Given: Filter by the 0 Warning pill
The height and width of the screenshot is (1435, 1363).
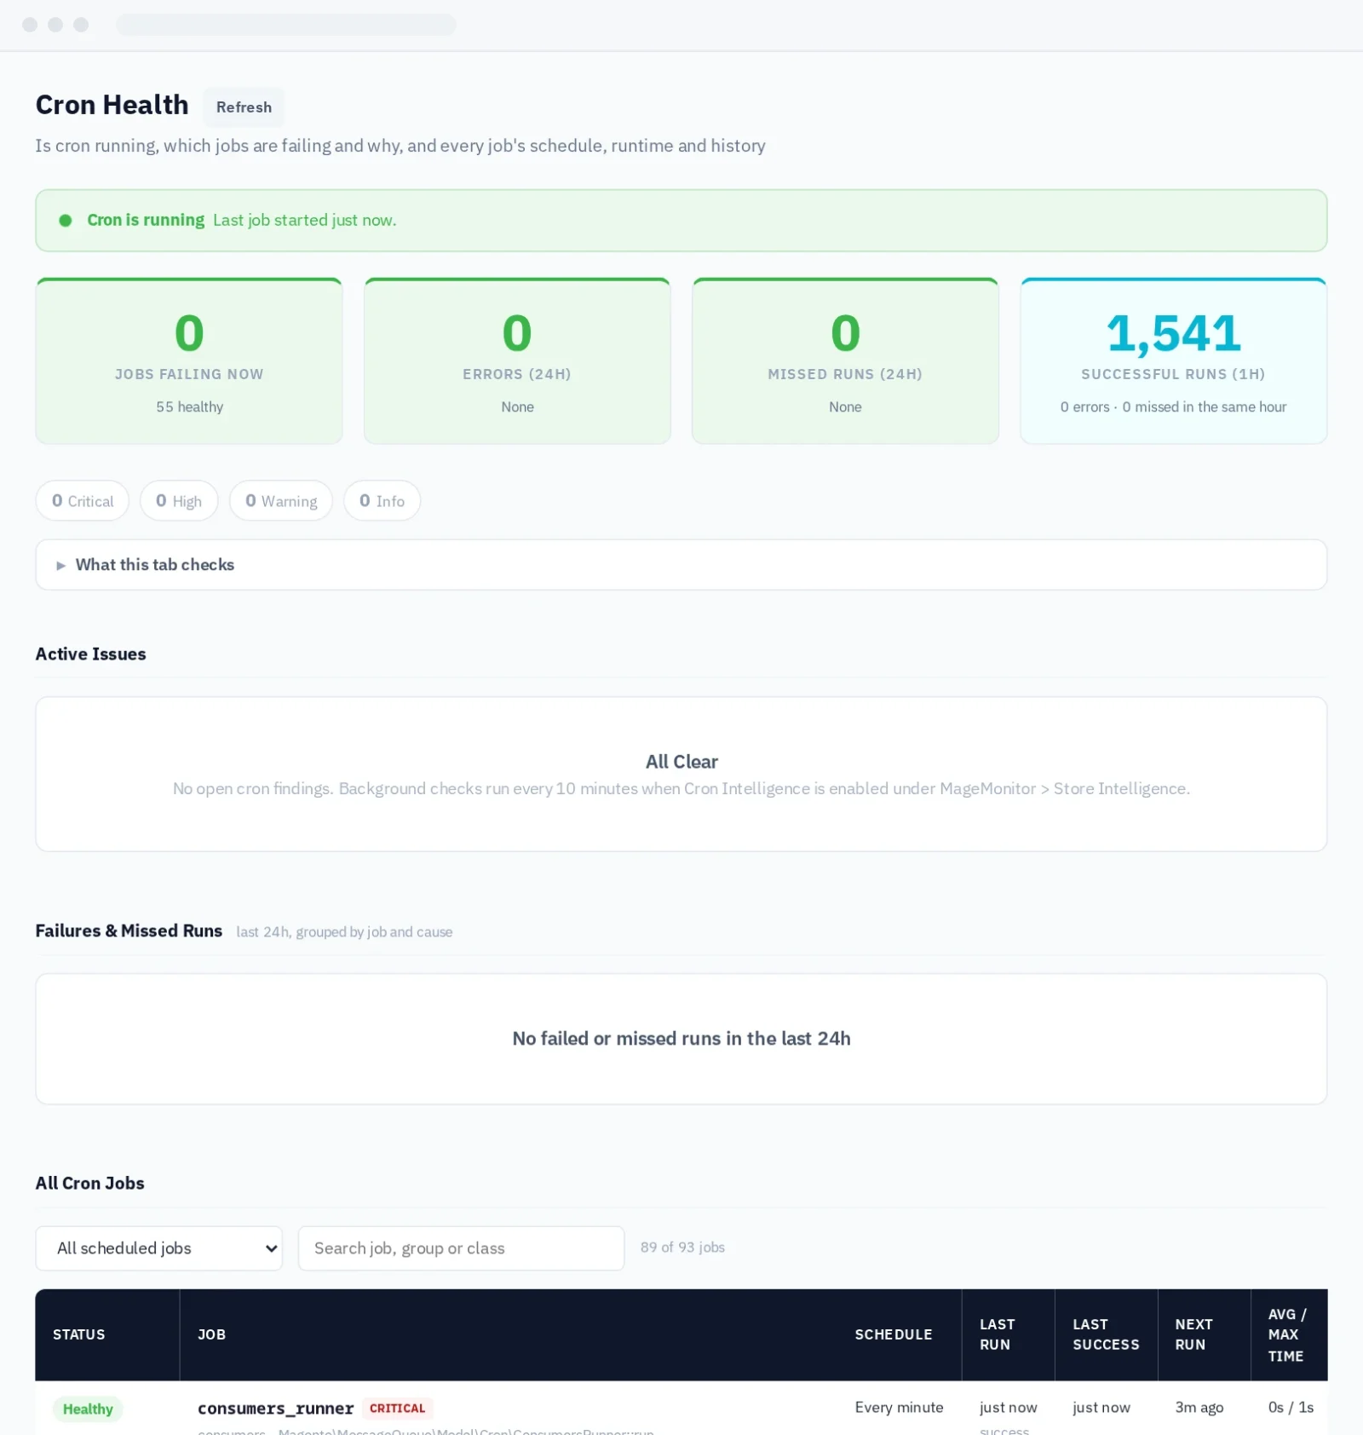Looking at the screenshot, I should click(x=281, y=501).
